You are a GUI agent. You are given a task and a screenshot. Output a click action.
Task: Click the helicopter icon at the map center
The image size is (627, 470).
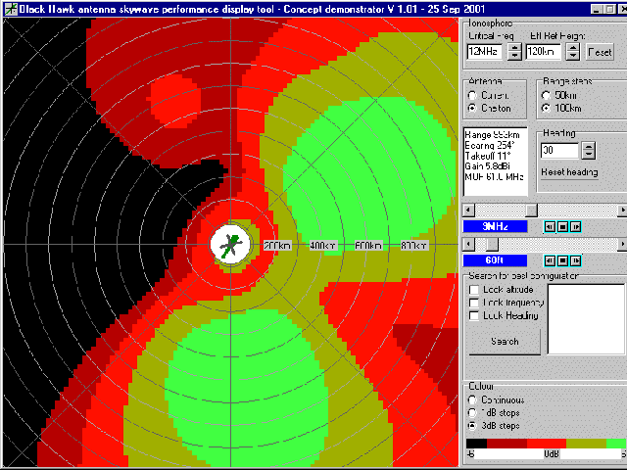(x=230, y=246)
